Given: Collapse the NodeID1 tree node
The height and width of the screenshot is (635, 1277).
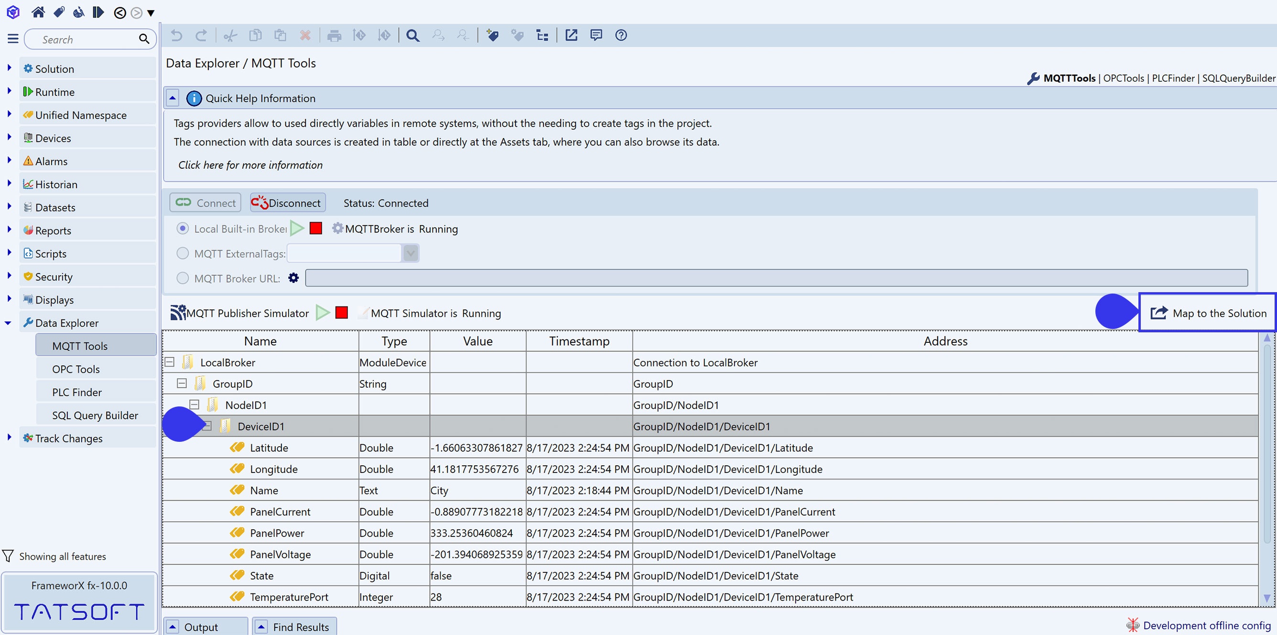Looking at the screenshot, I should [x=195, y=405].
